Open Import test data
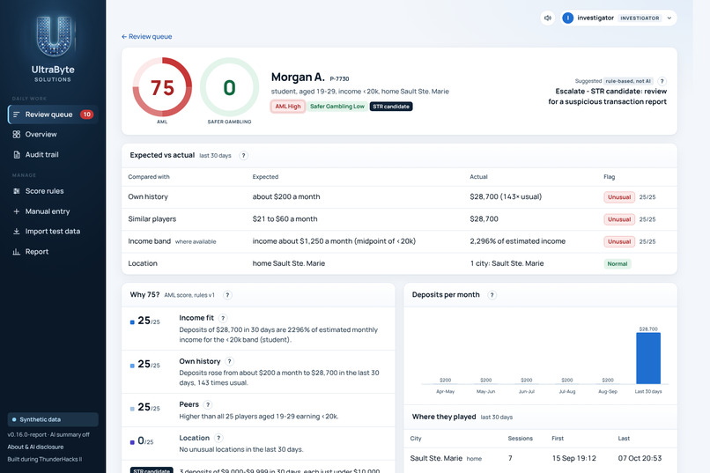 [x=53, y=232]
